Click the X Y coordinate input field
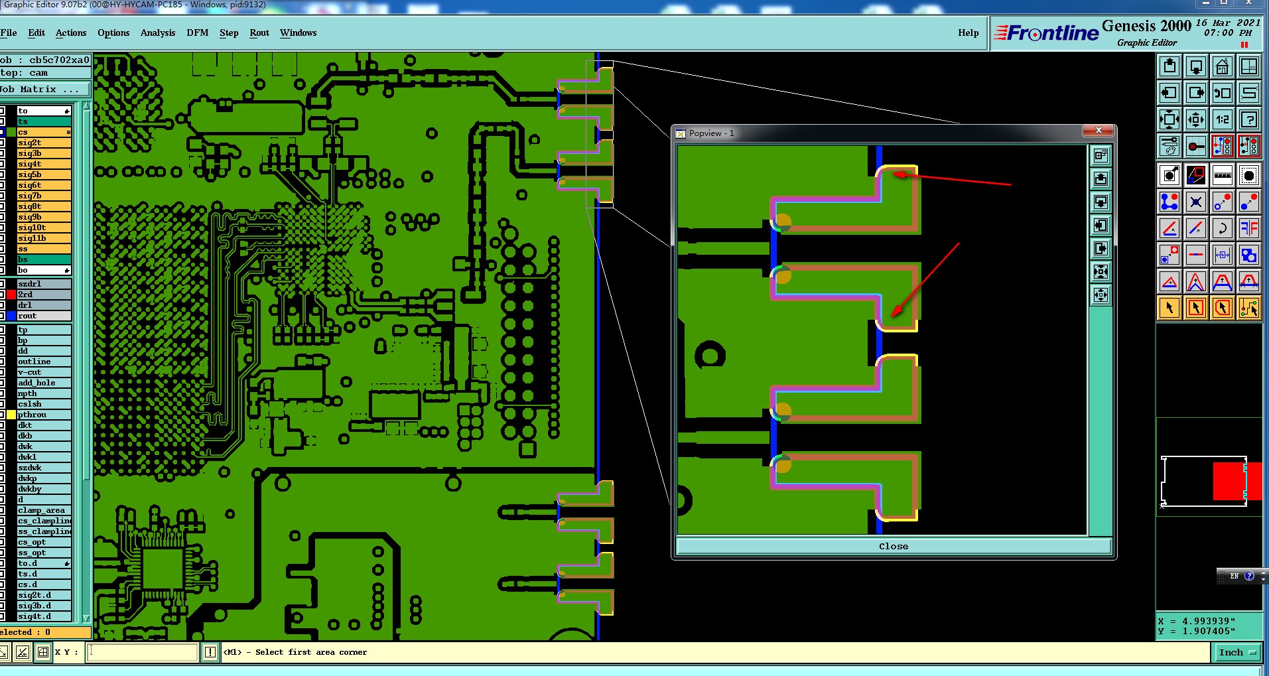The height and width of the screenshot is (676, 1269). click(x=143, y=652)
